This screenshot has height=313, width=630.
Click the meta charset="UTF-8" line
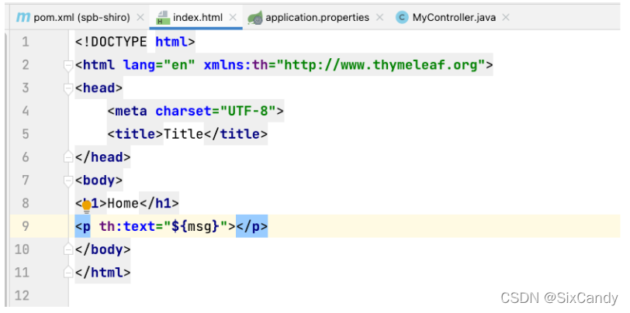(x=196, y=111)
